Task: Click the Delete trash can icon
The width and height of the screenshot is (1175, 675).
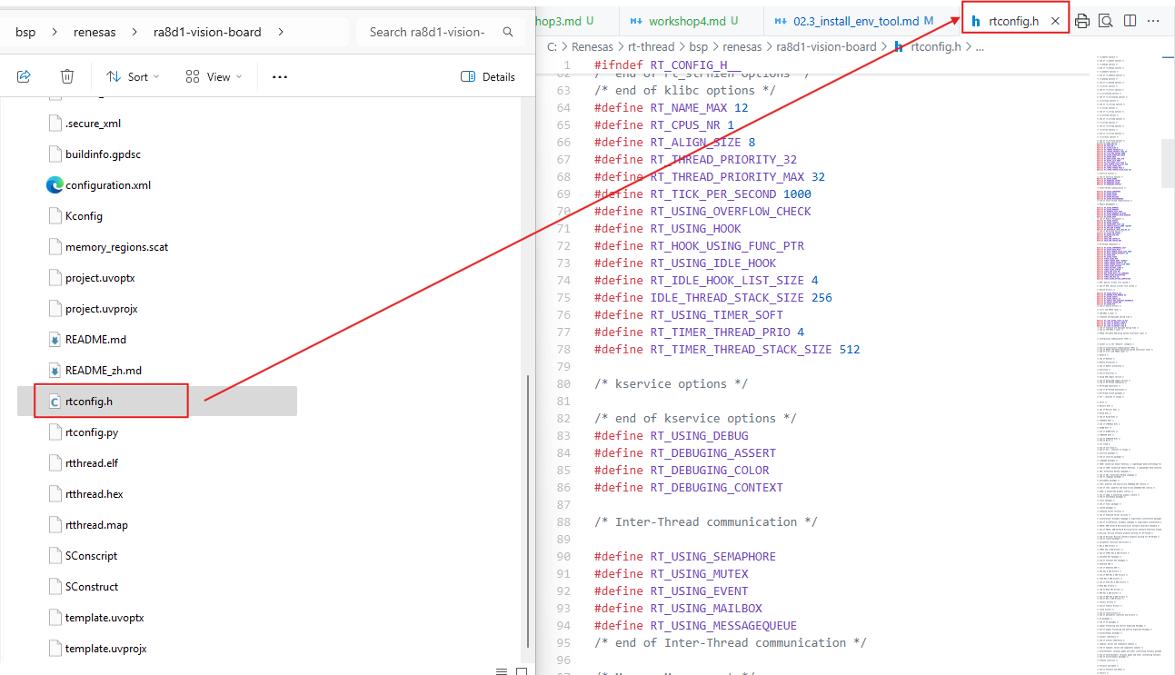Action: point(67,77)
